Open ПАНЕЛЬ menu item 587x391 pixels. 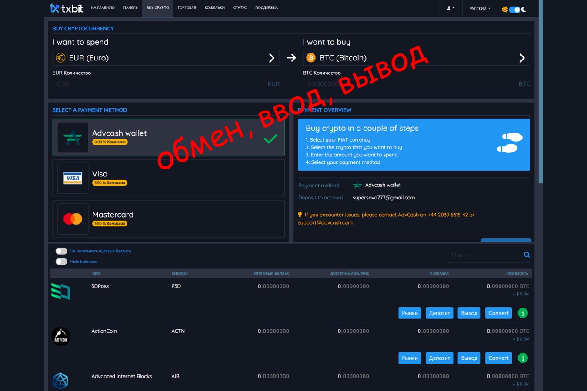[130, 8]
